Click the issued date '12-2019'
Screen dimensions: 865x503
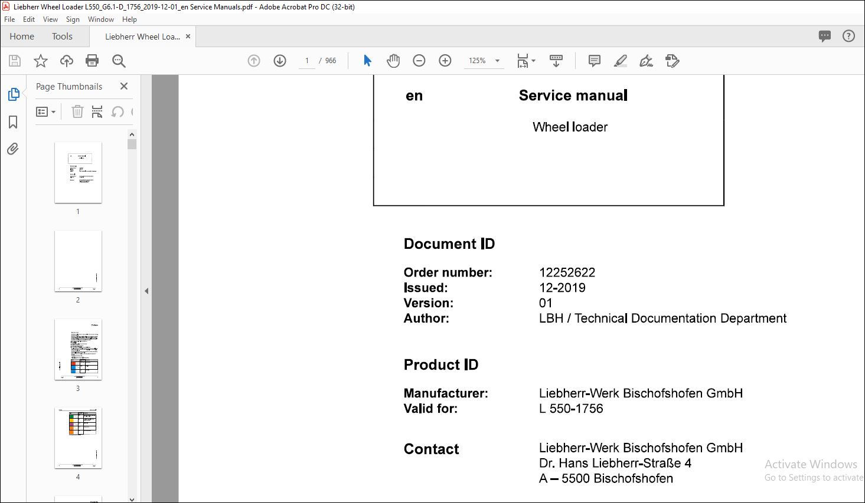(x=562, y=288)
